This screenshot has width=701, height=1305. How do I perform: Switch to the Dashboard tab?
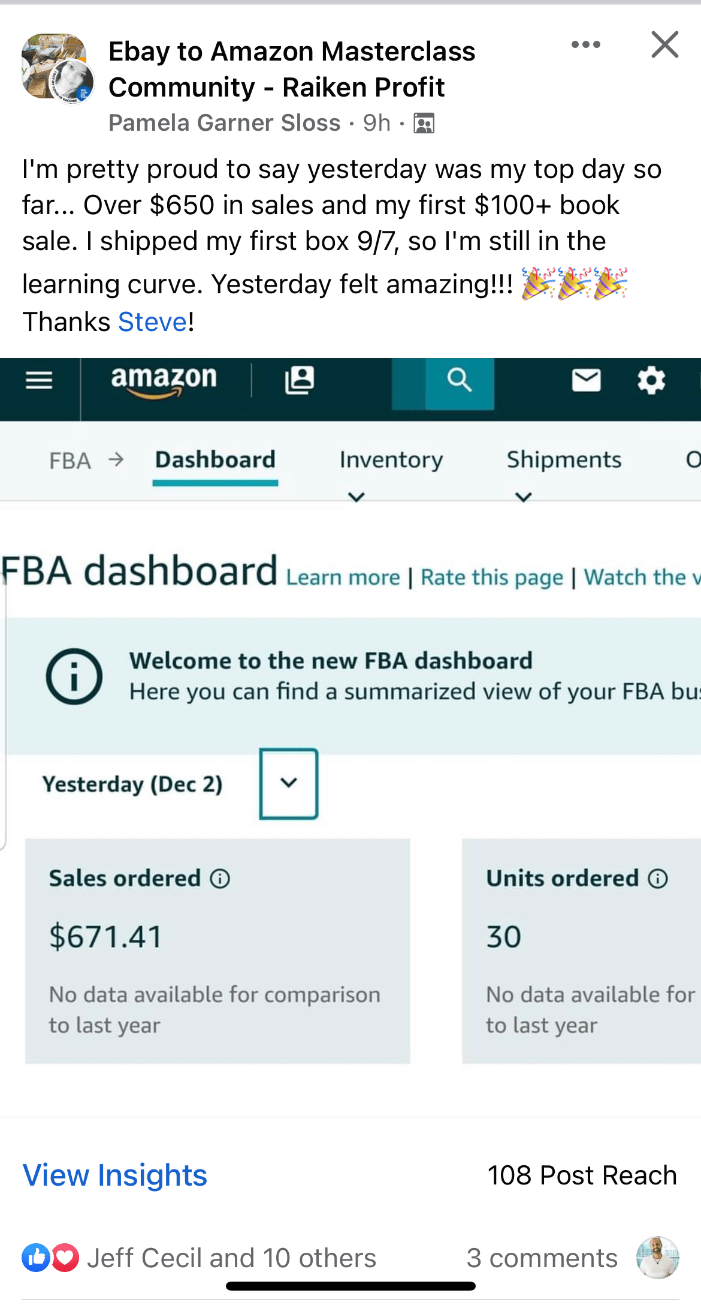(214, 460)
